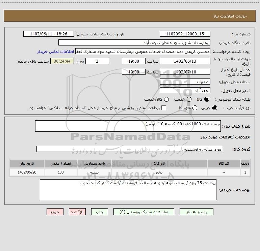260x251 pixels.
Task: Click the اطلاعات کالاهای مورد نیاز heading
Action: 226,137
